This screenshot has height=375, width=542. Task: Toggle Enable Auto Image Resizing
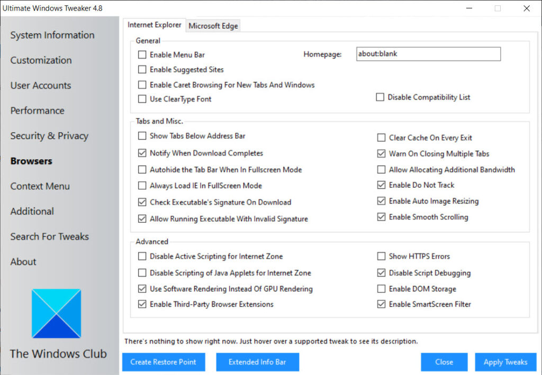pyautogui.click(x=381, y=201)
